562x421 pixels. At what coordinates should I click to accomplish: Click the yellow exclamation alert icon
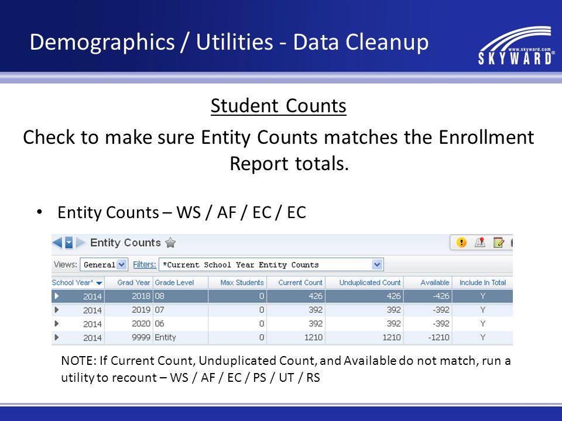(461, 243)
